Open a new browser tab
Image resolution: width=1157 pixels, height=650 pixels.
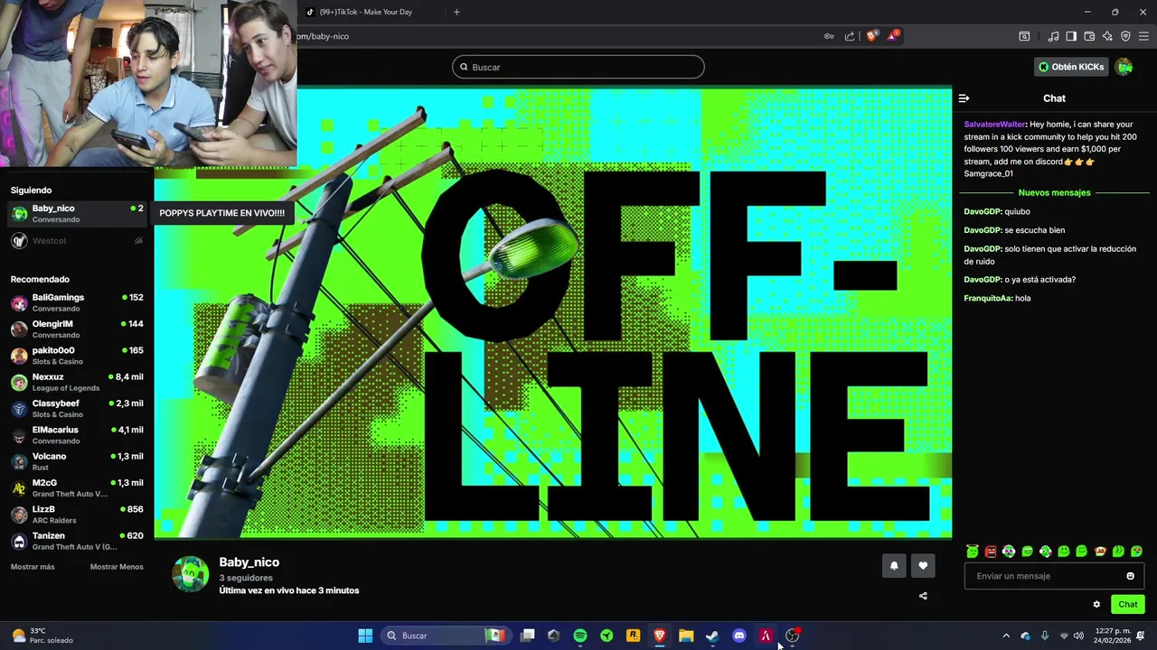[x=456, y=12]
